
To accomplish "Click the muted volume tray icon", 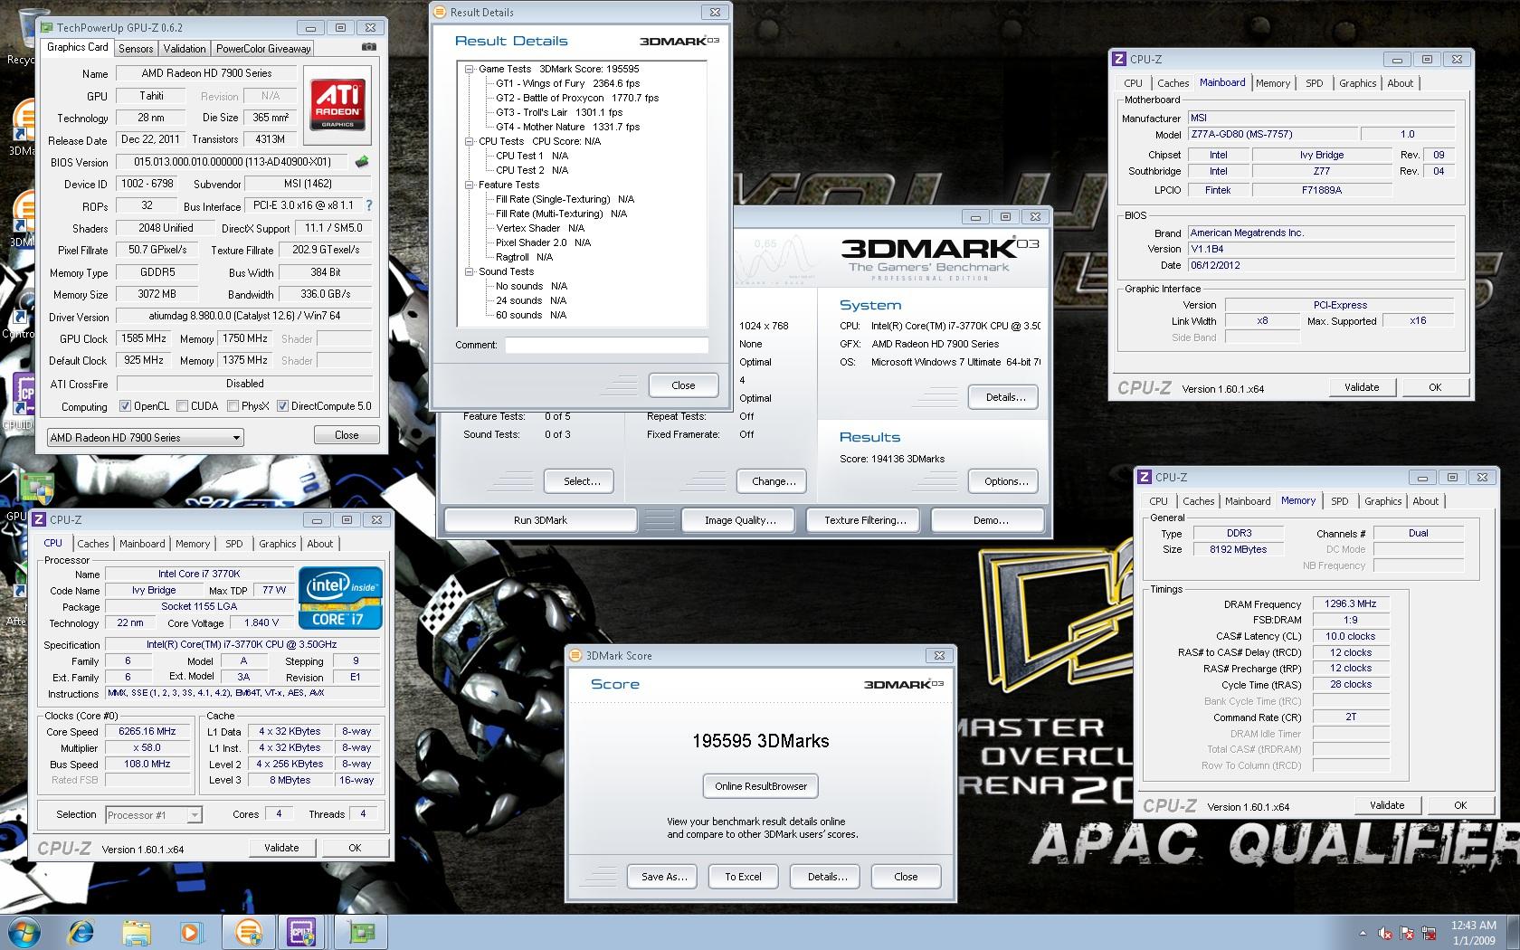I will pos(1385,933).
